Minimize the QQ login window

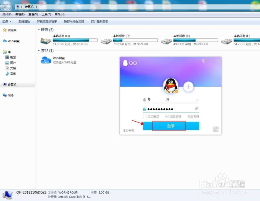click(x=211, y=61)
